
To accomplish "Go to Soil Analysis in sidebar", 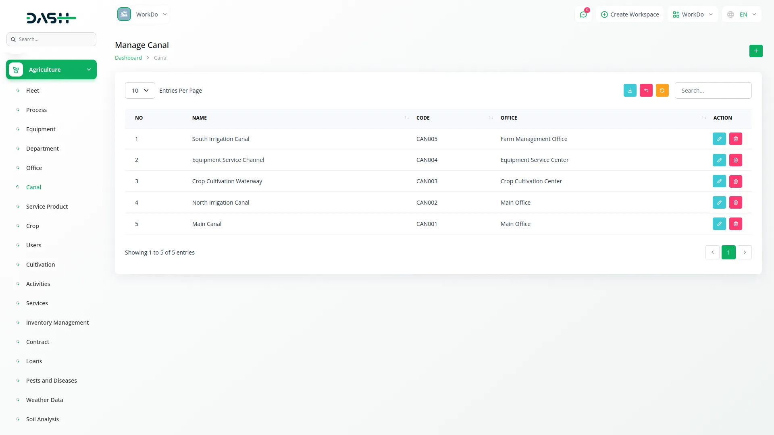I will pos(42,419).
